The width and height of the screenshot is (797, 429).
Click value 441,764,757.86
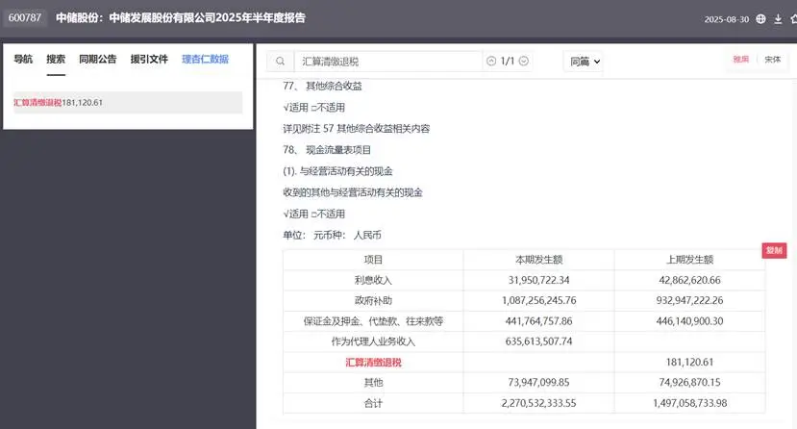pyautogui.click(x=538, y=321)
